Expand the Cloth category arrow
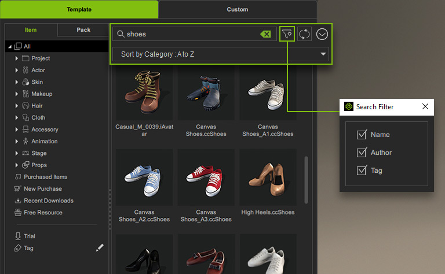The image size is (445, 274). click(x=17, y=118)
